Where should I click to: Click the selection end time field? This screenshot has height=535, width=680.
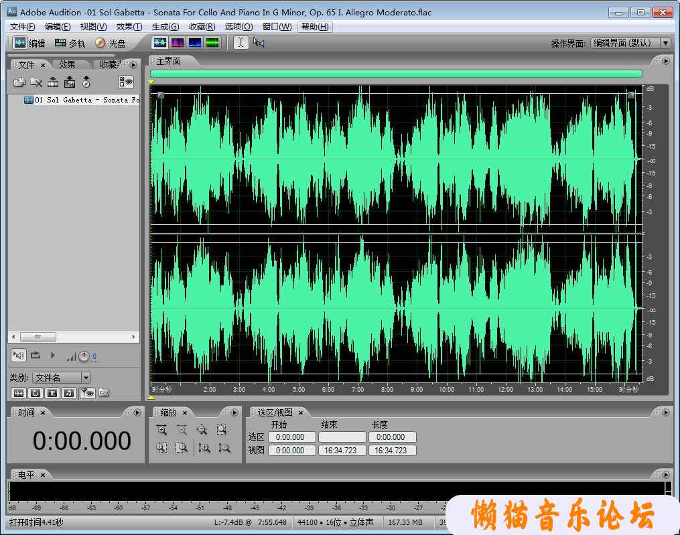click(342, 437)
